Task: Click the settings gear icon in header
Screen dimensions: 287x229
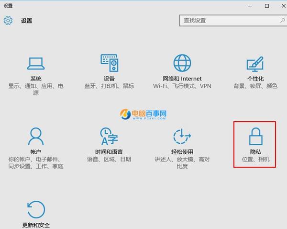Action: (8, 21)
